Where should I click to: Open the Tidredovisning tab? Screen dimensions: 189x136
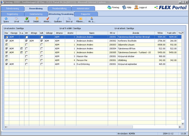point(13,8)
